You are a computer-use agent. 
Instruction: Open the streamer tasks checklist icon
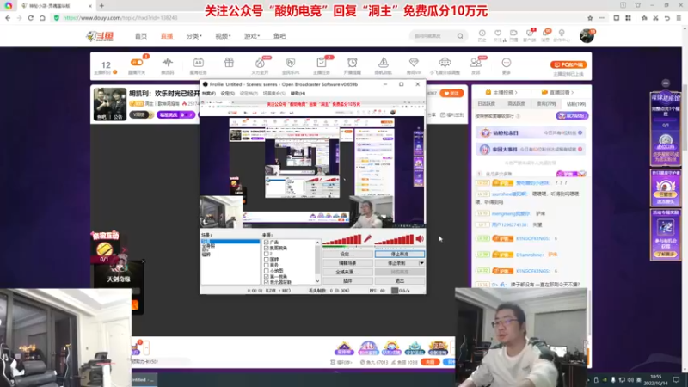321,62
